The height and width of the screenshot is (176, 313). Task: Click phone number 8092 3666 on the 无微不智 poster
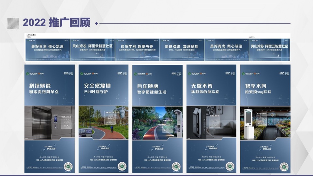point(194,167)
